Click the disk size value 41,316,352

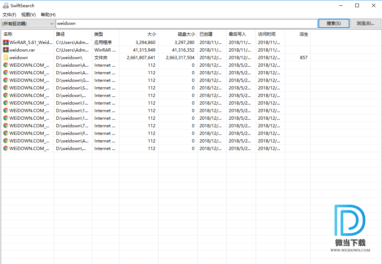(x=183, y=50)
